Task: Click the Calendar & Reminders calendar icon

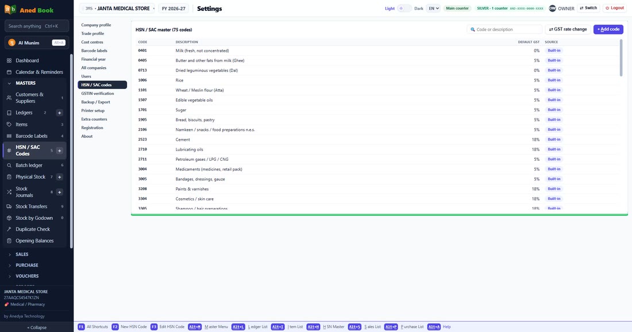Action: [x=9, y=72]
